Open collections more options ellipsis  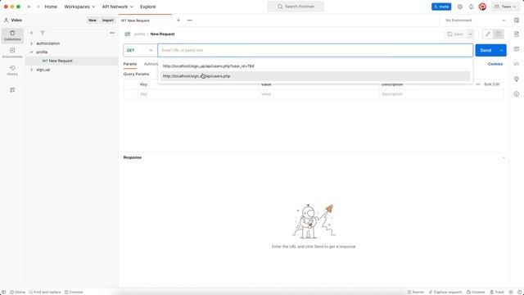pos(112,33)
